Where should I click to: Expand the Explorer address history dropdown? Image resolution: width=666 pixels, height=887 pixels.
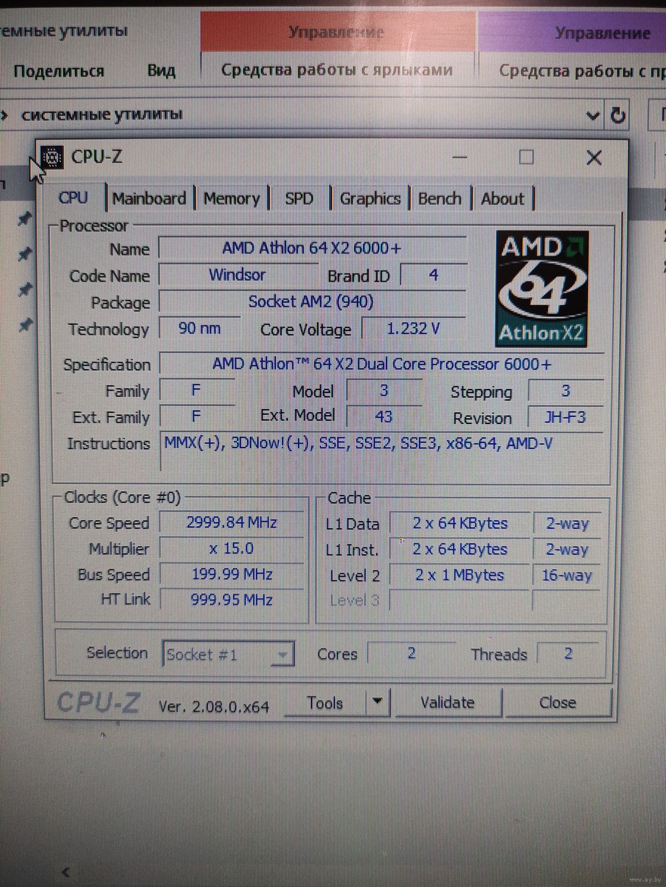(593, 116)
